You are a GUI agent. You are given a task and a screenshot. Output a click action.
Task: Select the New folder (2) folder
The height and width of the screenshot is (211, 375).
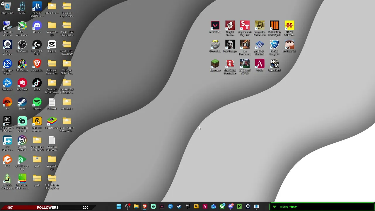coord(52,163)
